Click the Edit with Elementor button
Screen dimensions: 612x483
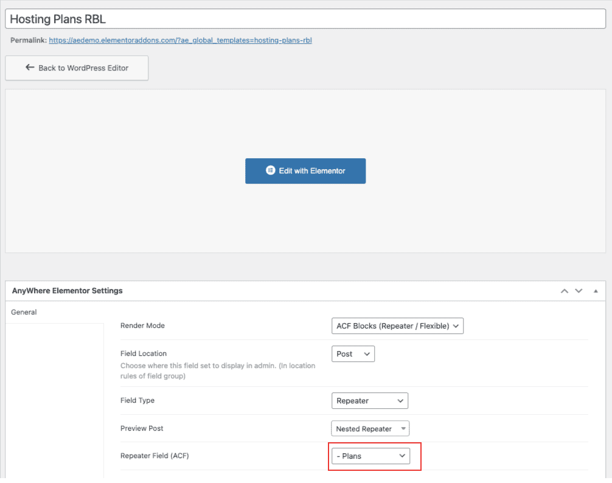(305, 171)
